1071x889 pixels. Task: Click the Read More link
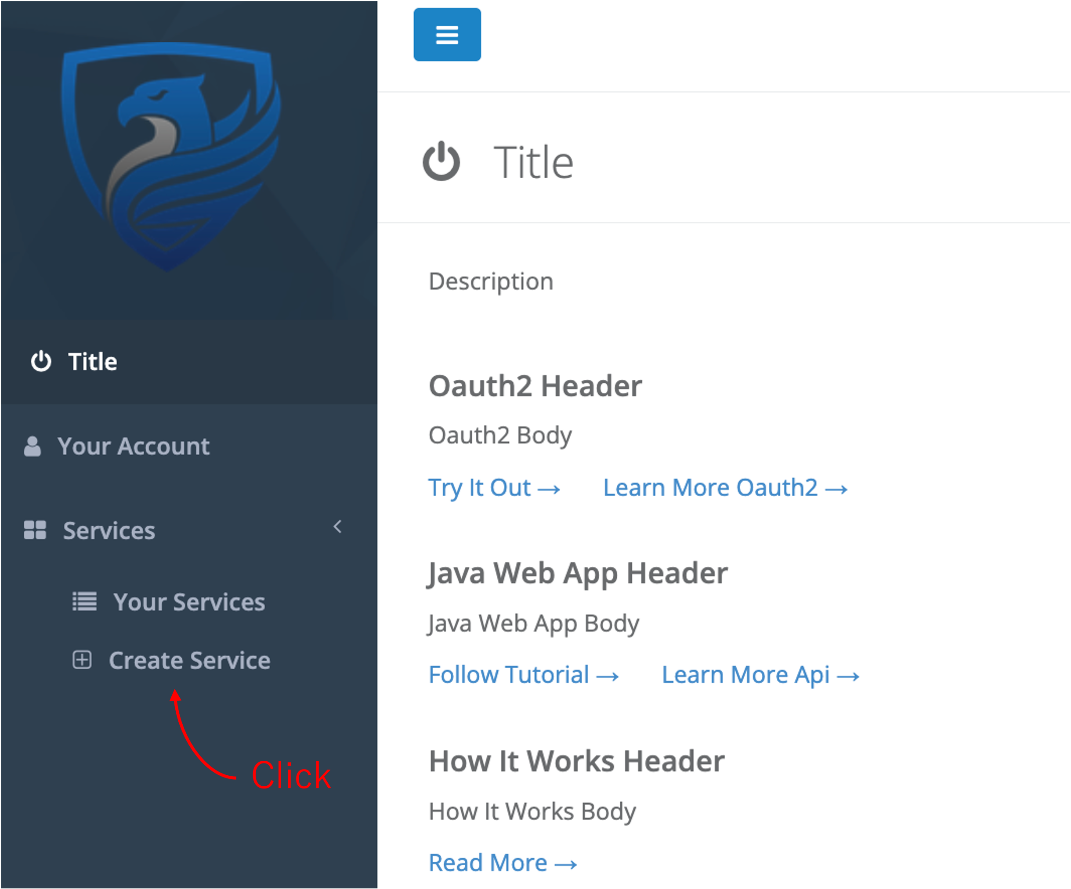(503, 863)
